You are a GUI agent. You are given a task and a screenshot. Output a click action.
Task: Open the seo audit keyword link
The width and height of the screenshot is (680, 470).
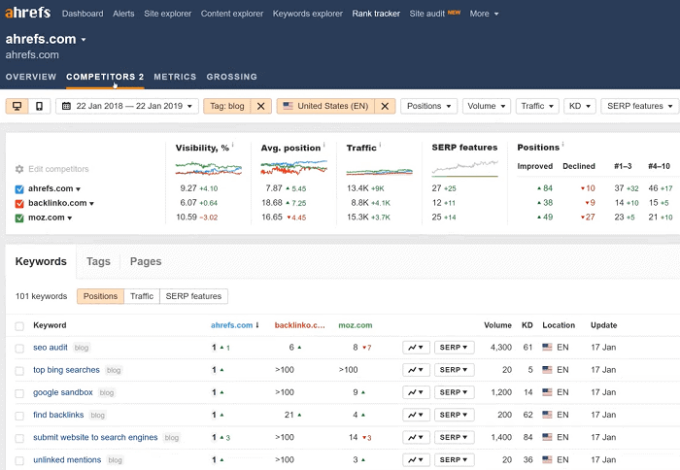click(x=51, y=348)
